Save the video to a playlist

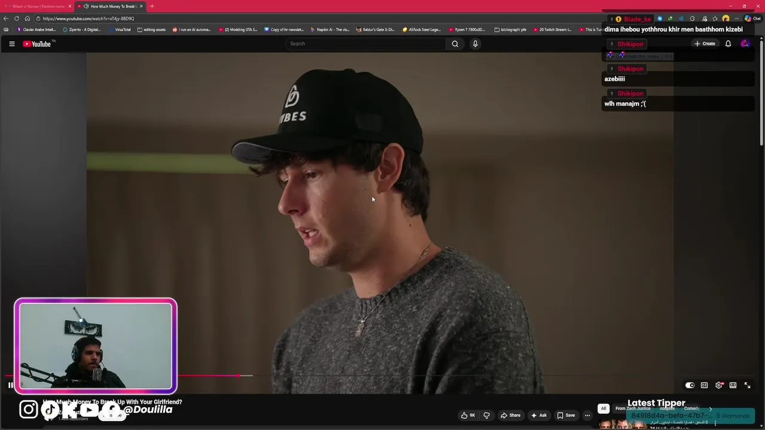coord(566,415)
